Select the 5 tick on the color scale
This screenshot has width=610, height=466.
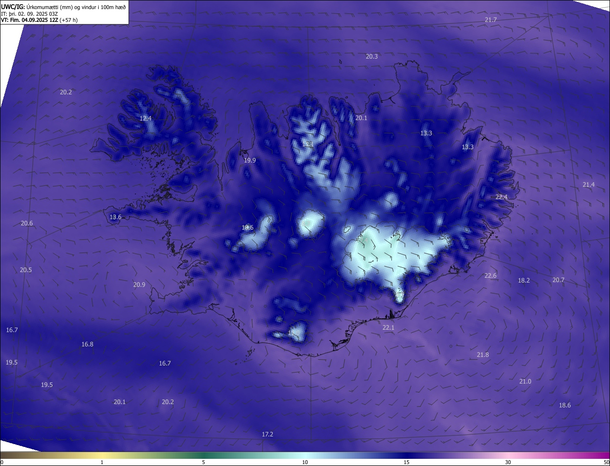pyautogui.click(x=203, y=462)
